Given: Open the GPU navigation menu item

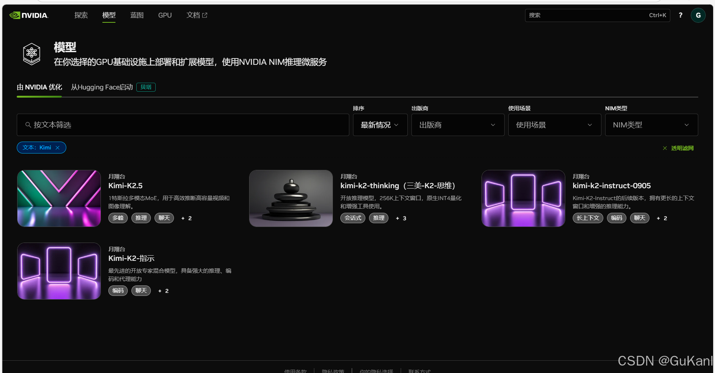Looking at the screenshot, I should [x=165, y=15].
